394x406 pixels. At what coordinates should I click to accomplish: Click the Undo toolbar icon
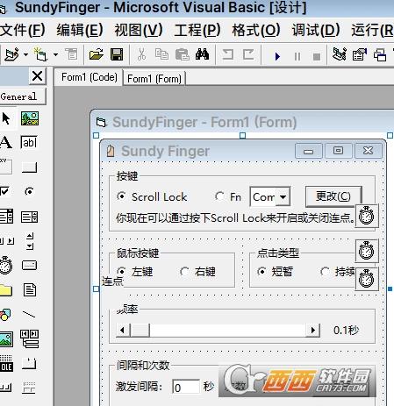(x=228, y=54)
